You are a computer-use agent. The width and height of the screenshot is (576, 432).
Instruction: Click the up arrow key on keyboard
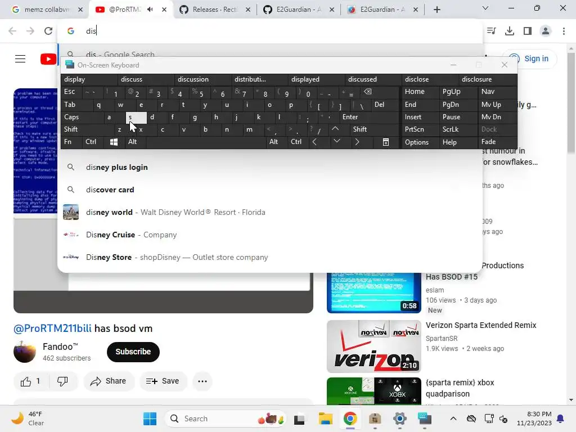(x=335, y=129)
